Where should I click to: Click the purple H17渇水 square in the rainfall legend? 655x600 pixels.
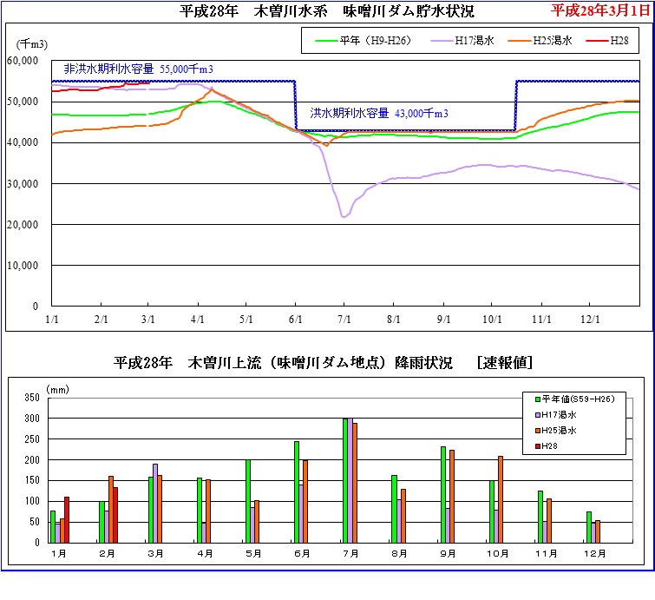tap(539, 414)
